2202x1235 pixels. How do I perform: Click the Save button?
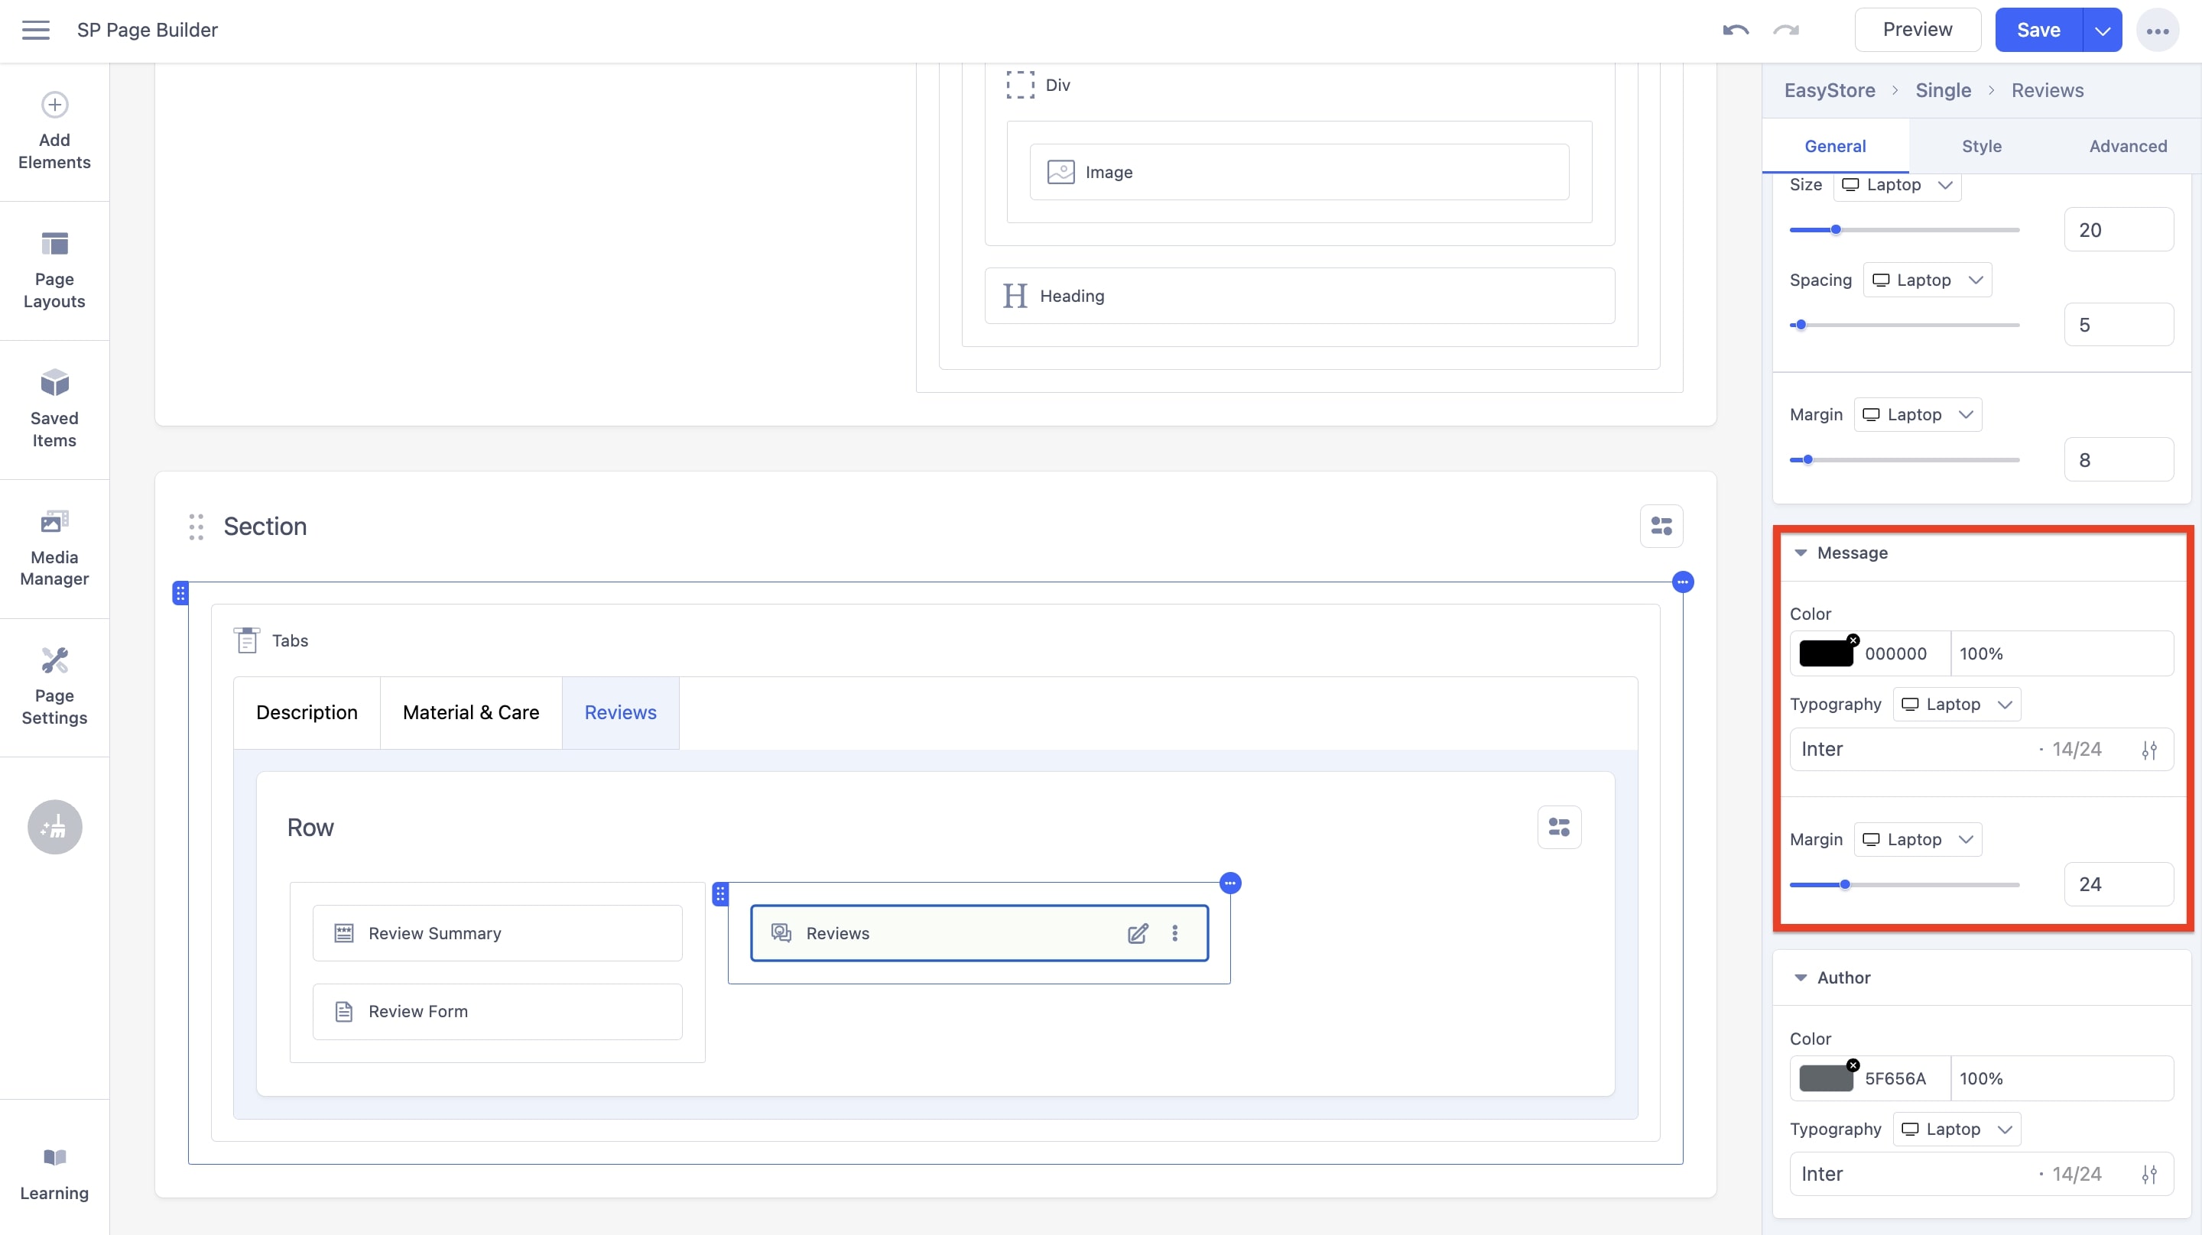click(x=2038, y=29)
